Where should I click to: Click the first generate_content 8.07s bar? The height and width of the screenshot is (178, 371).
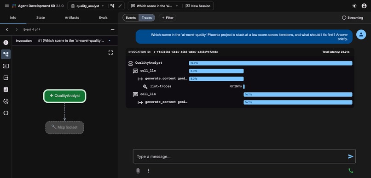click(216, 79)
